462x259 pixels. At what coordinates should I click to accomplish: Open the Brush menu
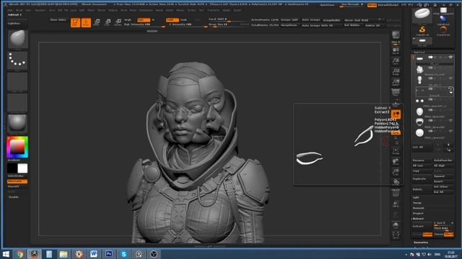19,10
